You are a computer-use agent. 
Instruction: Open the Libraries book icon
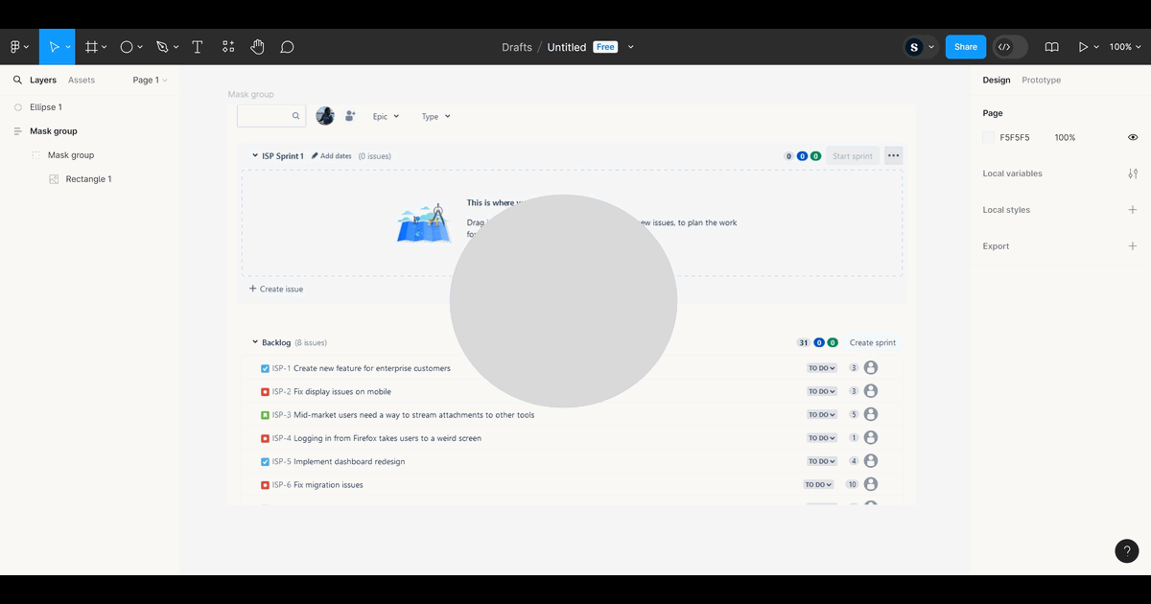pos(1051,47)
